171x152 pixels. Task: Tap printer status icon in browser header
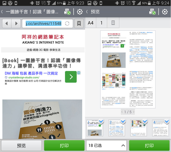tap(67, 12)
